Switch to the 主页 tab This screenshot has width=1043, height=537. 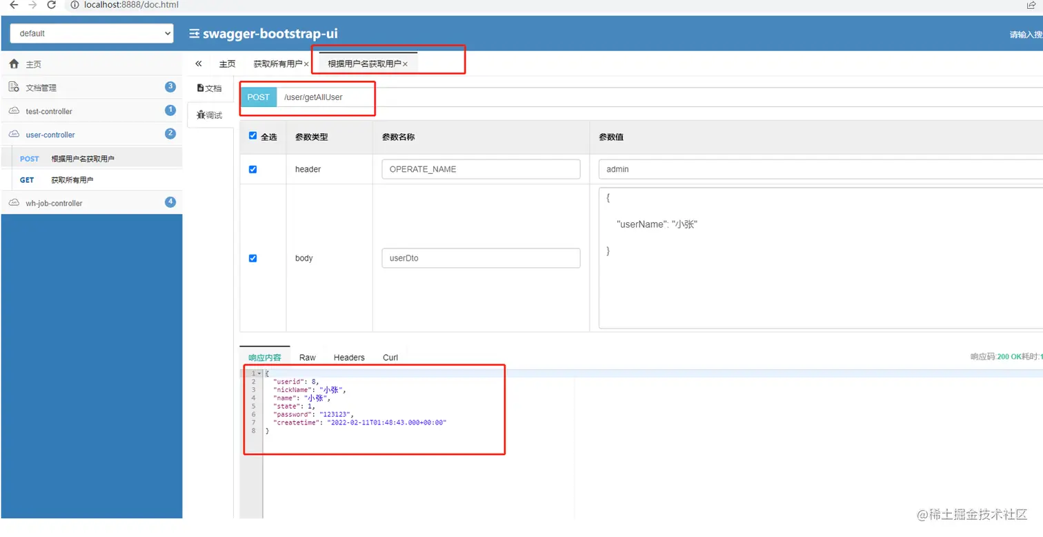227,64
